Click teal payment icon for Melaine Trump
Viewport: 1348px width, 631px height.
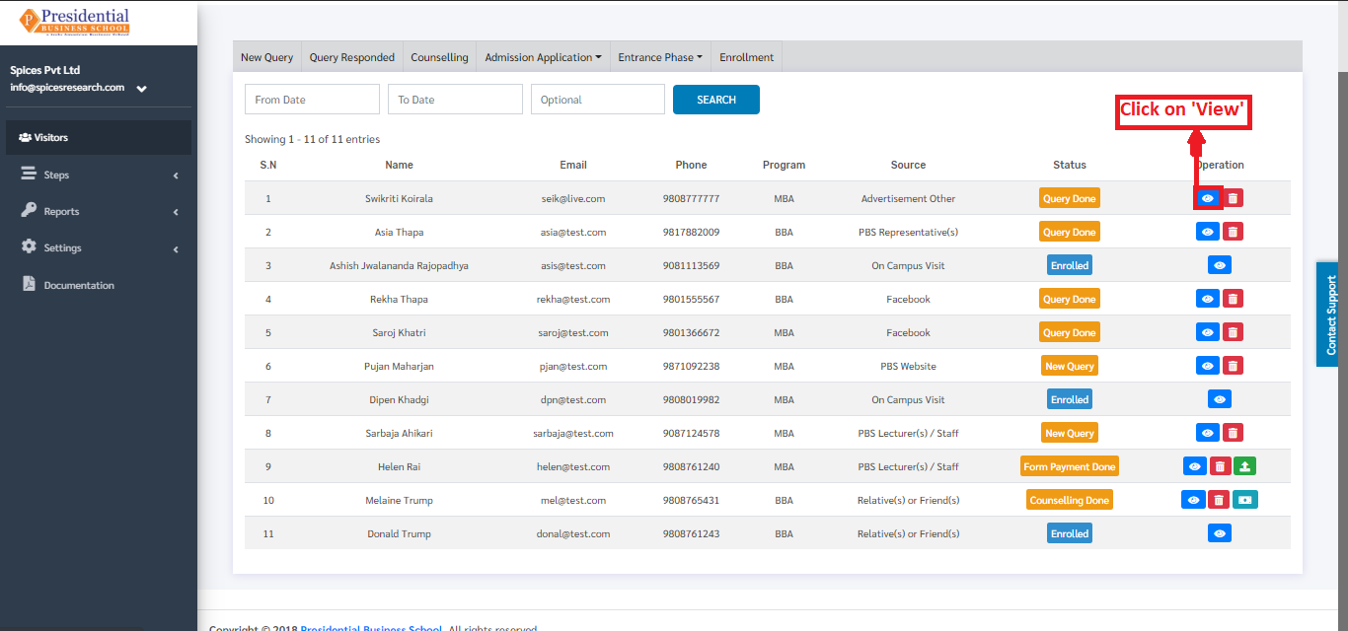pyautogui.click(x=1245, y=500)
